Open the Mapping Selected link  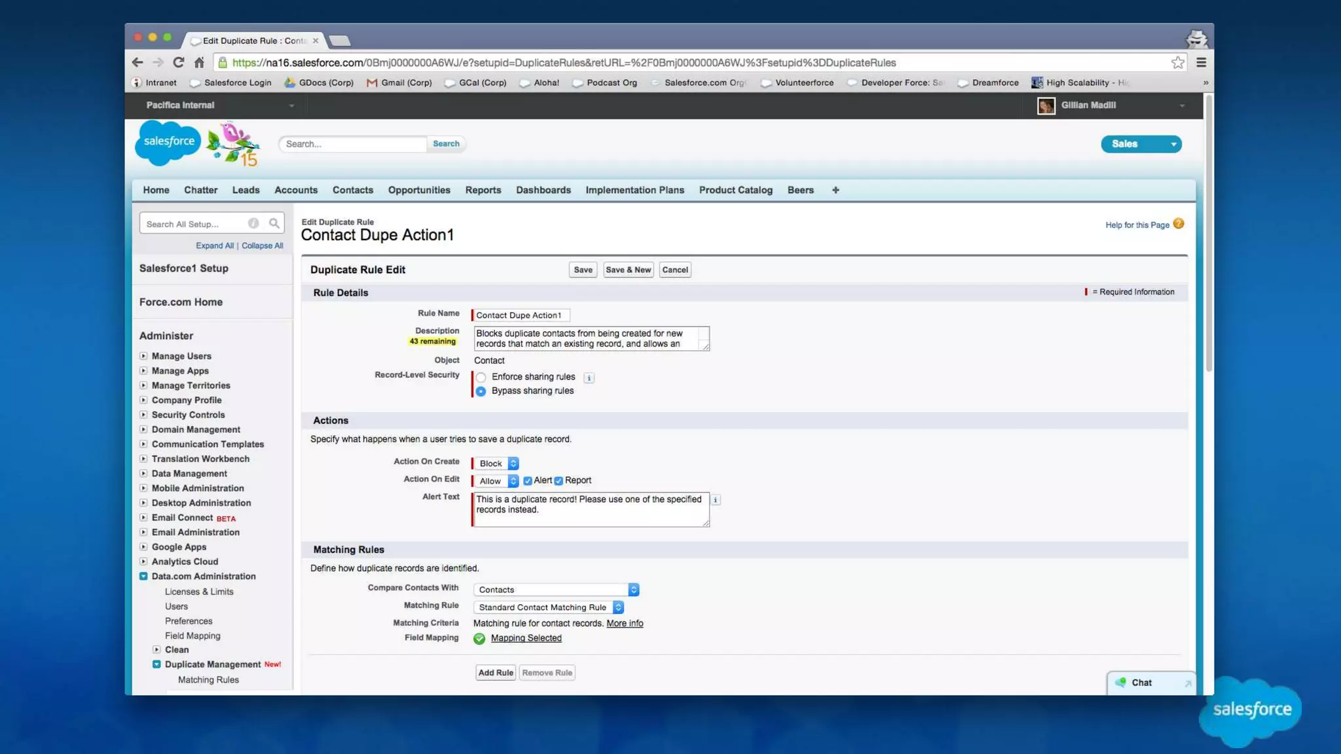[x=526, y=638]
